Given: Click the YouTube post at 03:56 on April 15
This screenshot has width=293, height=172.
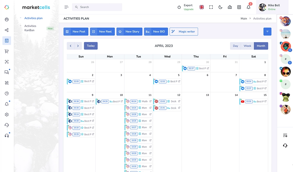Looking at the screenshot, I should coord(254,102).
